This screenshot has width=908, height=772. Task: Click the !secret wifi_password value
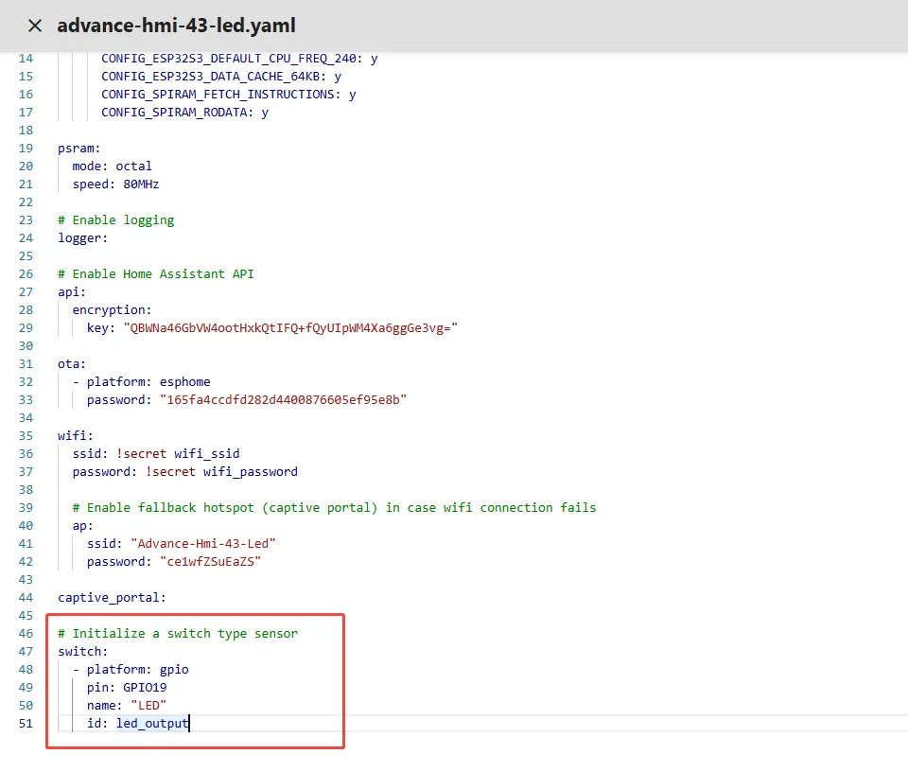click(x=221, y=472)
